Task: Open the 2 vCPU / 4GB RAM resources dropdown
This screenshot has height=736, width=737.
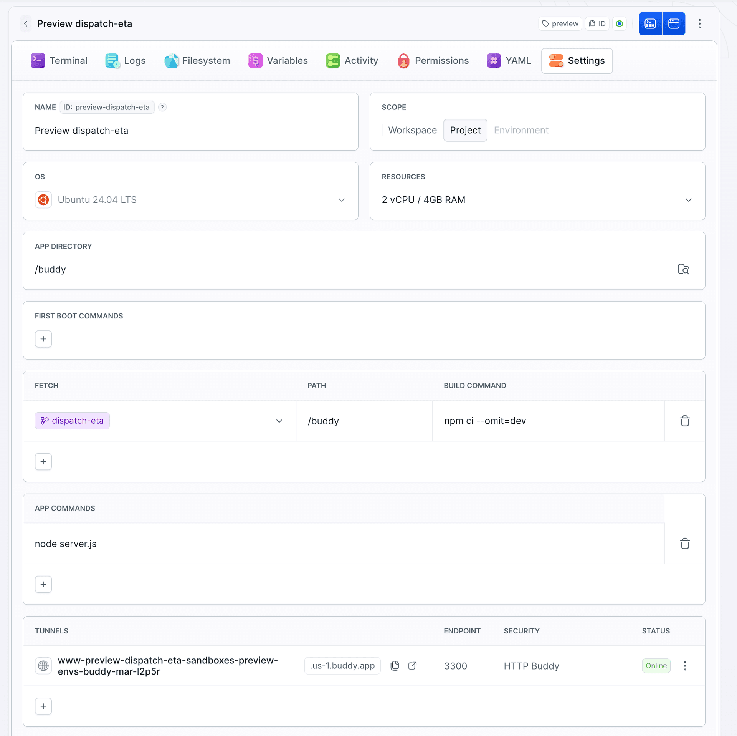Action: click(537, 200)
